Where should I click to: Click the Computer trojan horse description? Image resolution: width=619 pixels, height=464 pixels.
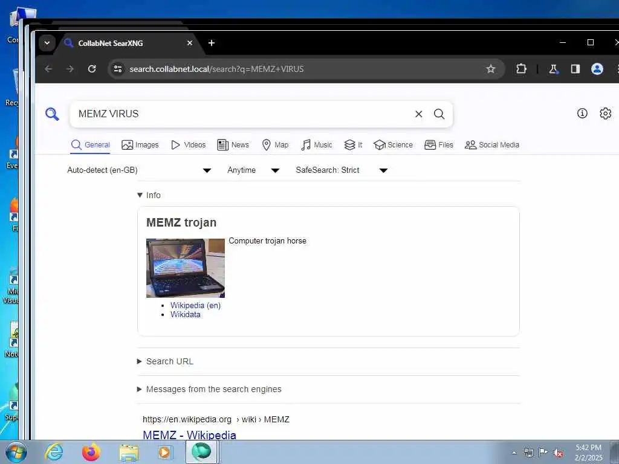point(267,240)
